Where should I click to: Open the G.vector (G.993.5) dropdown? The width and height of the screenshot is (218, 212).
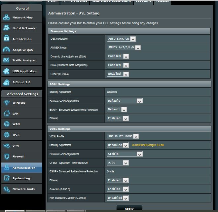click(x=118, y=189)
